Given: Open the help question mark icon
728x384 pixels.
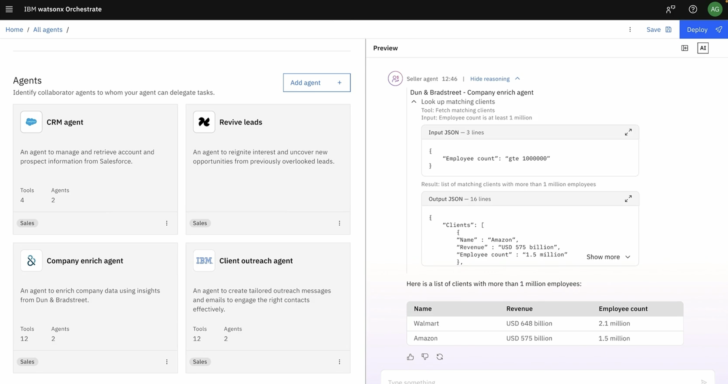Looking at the screenshot, I should point(693,9).
